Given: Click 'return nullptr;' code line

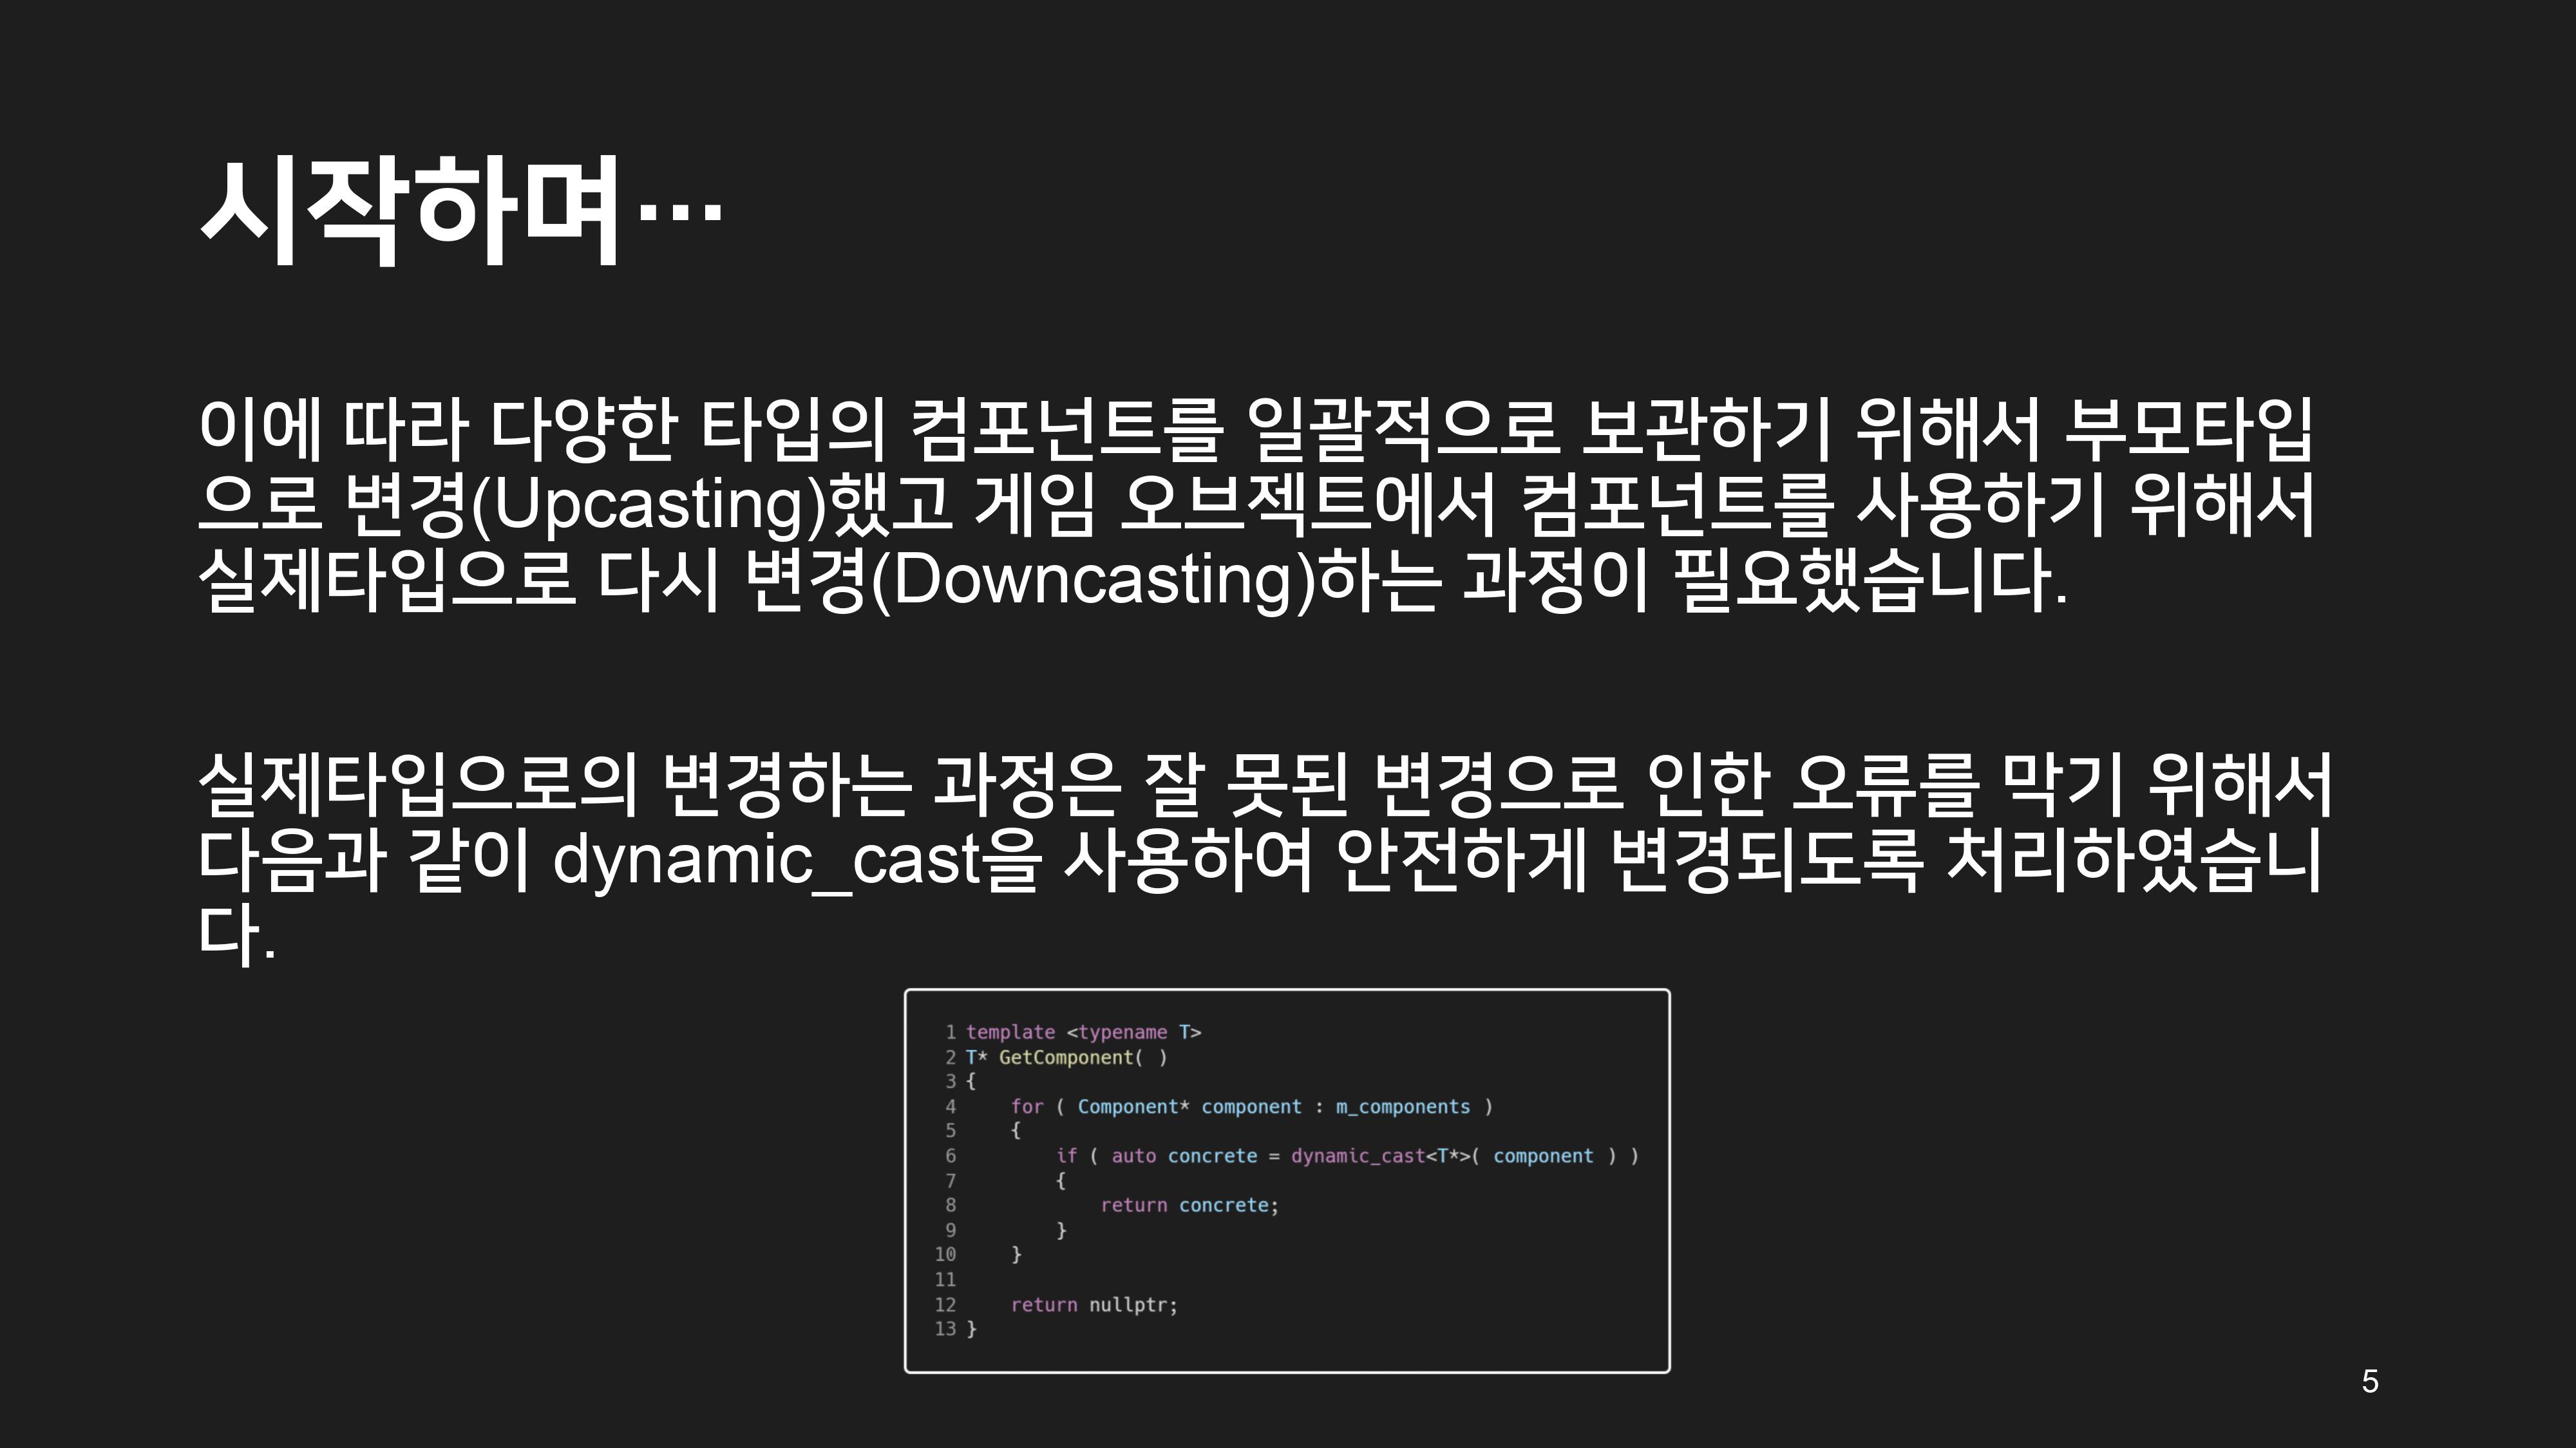Looking at the screenshot, I should point(1094,1305).
